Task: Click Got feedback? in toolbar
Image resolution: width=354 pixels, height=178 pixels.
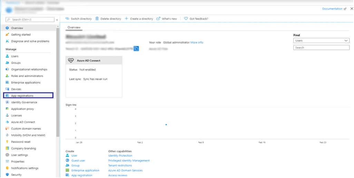Action: click(196, 19)
